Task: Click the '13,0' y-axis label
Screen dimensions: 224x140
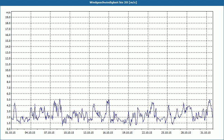Action: click(x=8, y=52)
